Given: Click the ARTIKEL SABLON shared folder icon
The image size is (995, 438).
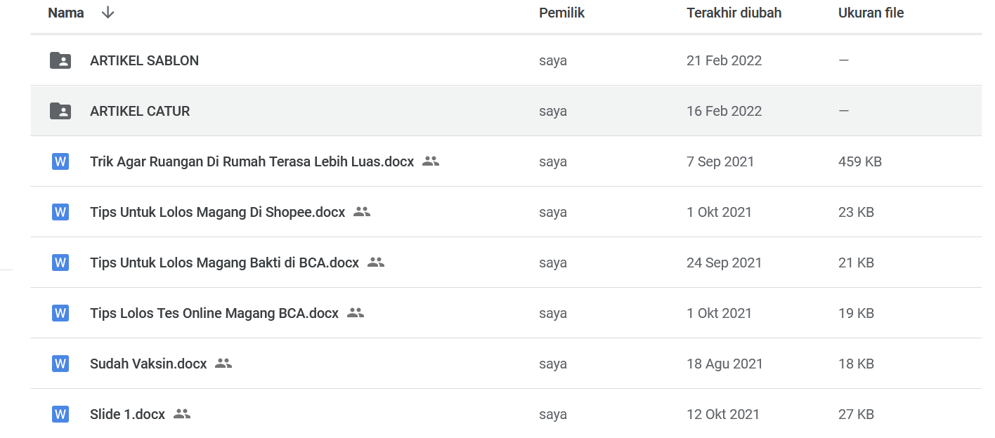Looking at the screenshot, I should pos(60,60).
